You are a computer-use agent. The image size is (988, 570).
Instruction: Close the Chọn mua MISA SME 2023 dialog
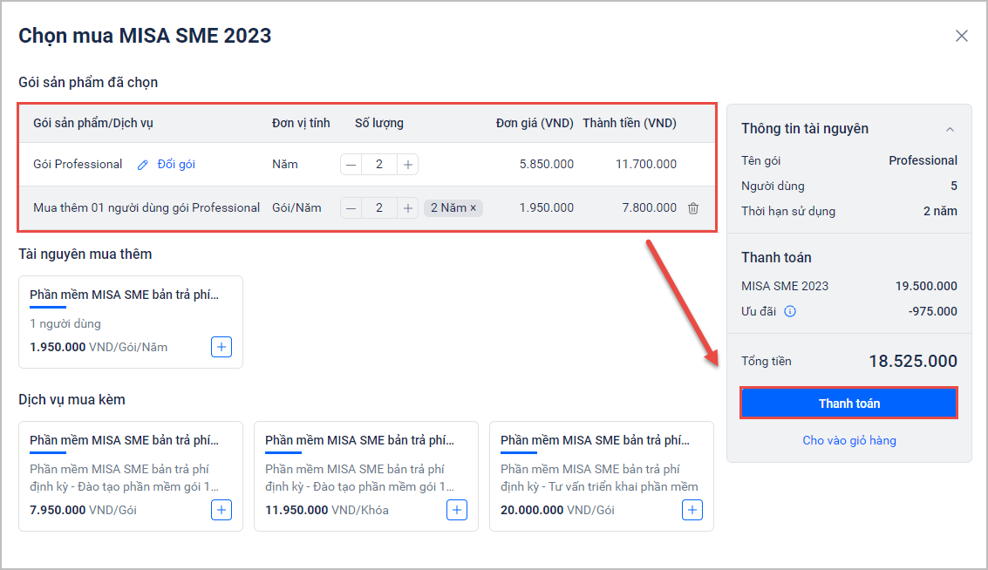(x=961, y=36)
